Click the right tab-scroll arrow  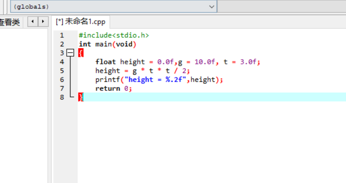click(43, 22)
